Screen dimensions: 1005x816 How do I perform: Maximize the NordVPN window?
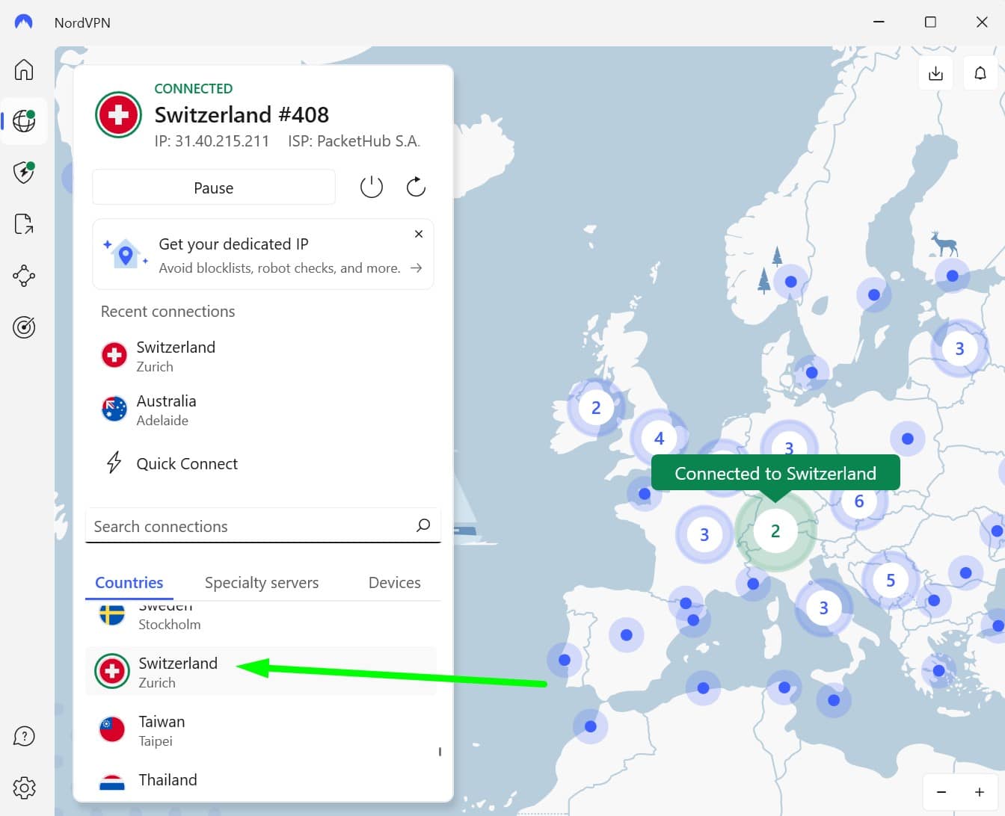point(930,22)
